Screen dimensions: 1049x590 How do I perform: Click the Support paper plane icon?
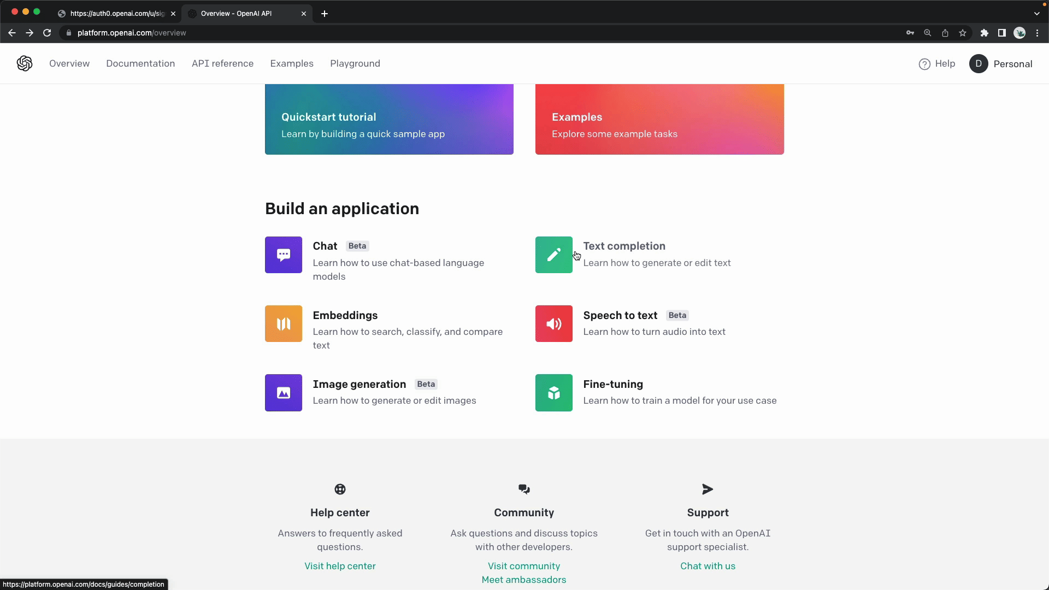pos(708,489)
